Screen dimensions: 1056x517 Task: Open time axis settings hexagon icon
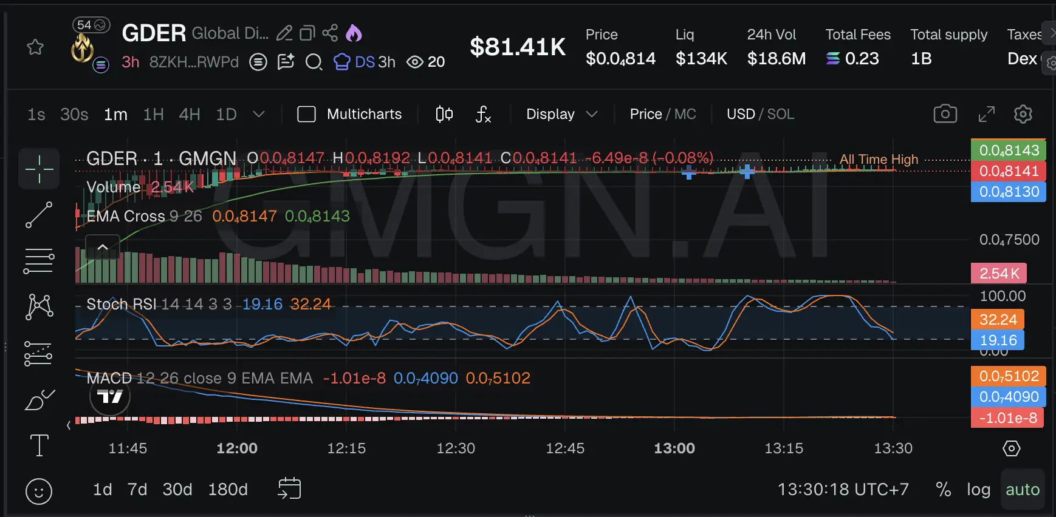(x=1011, y=448)
